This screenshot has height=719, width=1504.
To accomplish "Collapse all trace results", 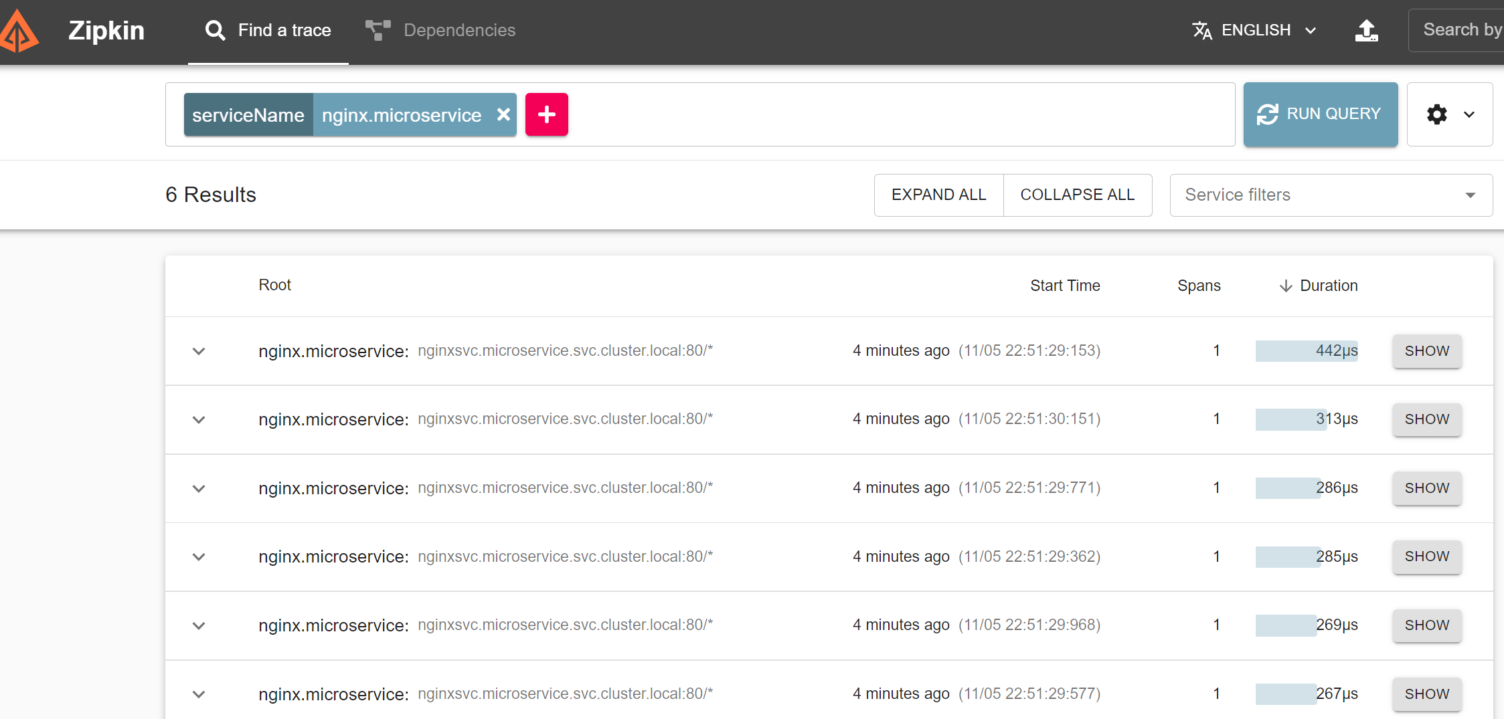I will 1078,195.
